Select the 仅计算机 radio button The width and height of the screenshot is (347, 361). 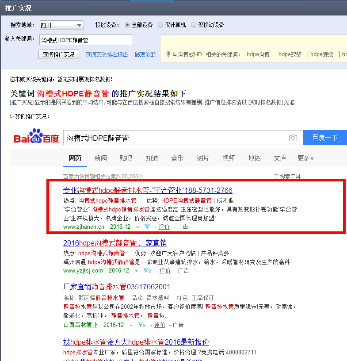click(x=160, y=25)
